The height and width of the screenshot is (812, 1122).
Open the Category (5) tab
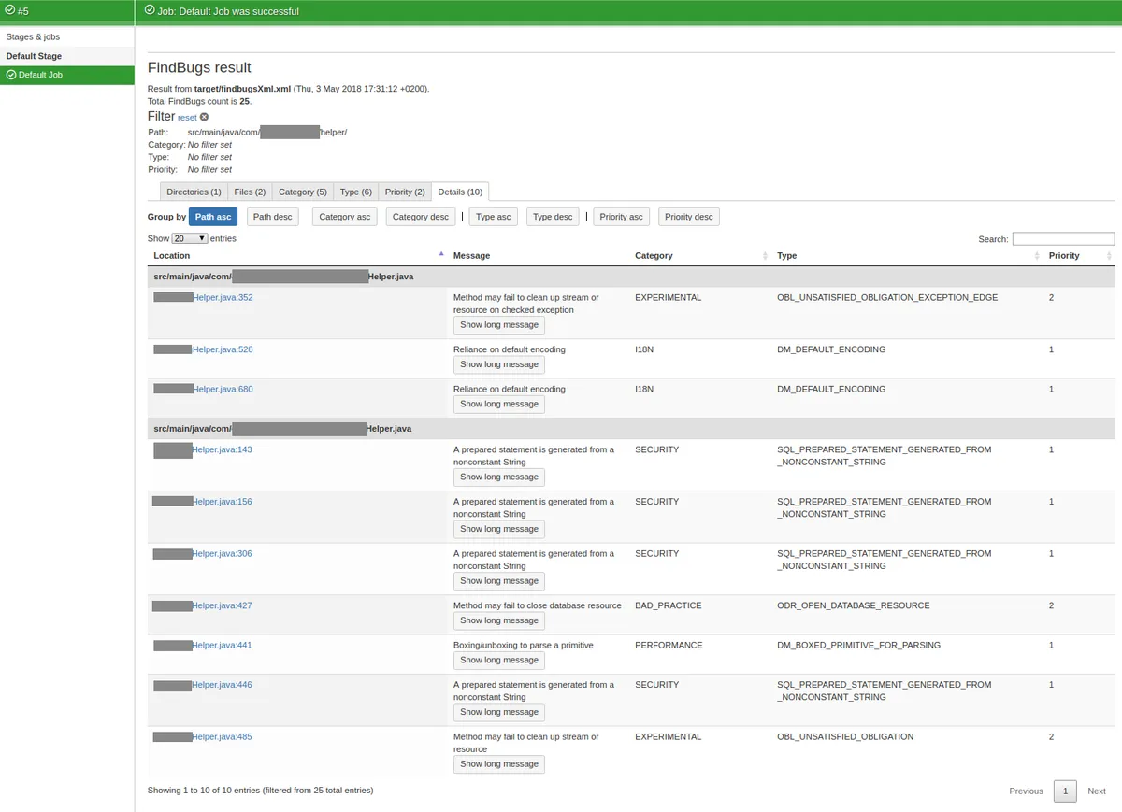pos(303,192)
